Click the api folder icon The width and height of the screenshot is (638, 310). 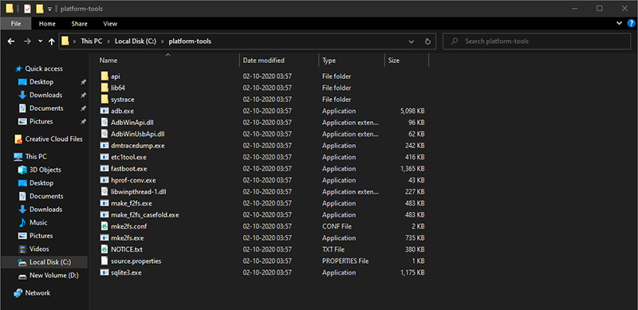(104, 76)
